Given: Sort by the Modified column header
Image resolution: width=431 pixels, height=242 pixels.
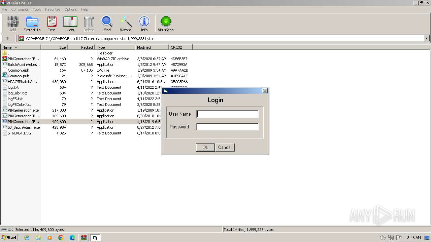Looking at the screenshot, I should coord(152,47).
